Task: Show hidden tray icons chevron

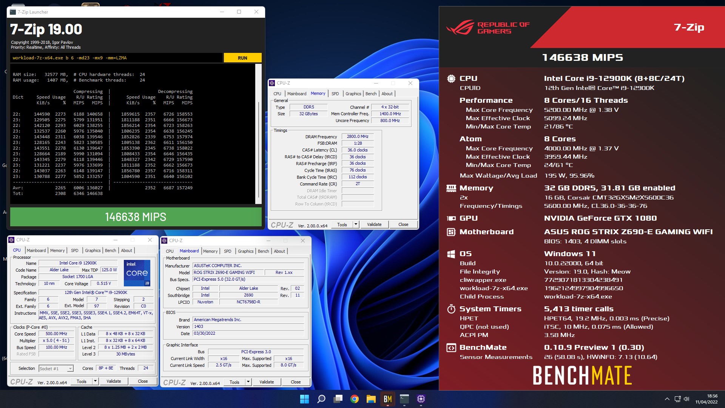Action: (x=667, y=399)
